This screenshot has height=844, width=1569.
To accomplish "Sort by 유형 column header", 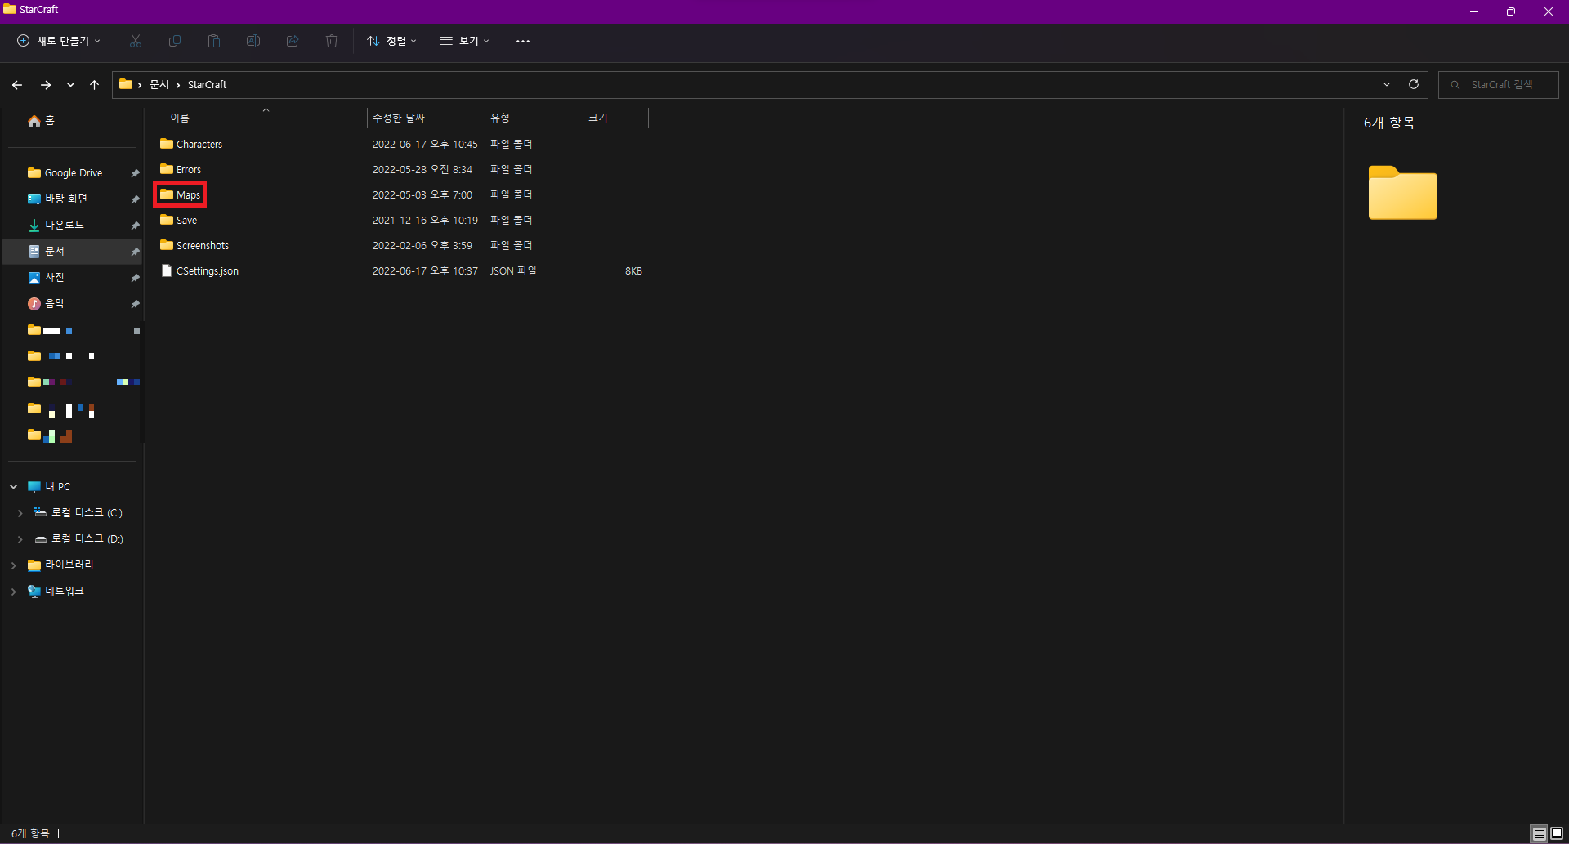I will [500, 118].
